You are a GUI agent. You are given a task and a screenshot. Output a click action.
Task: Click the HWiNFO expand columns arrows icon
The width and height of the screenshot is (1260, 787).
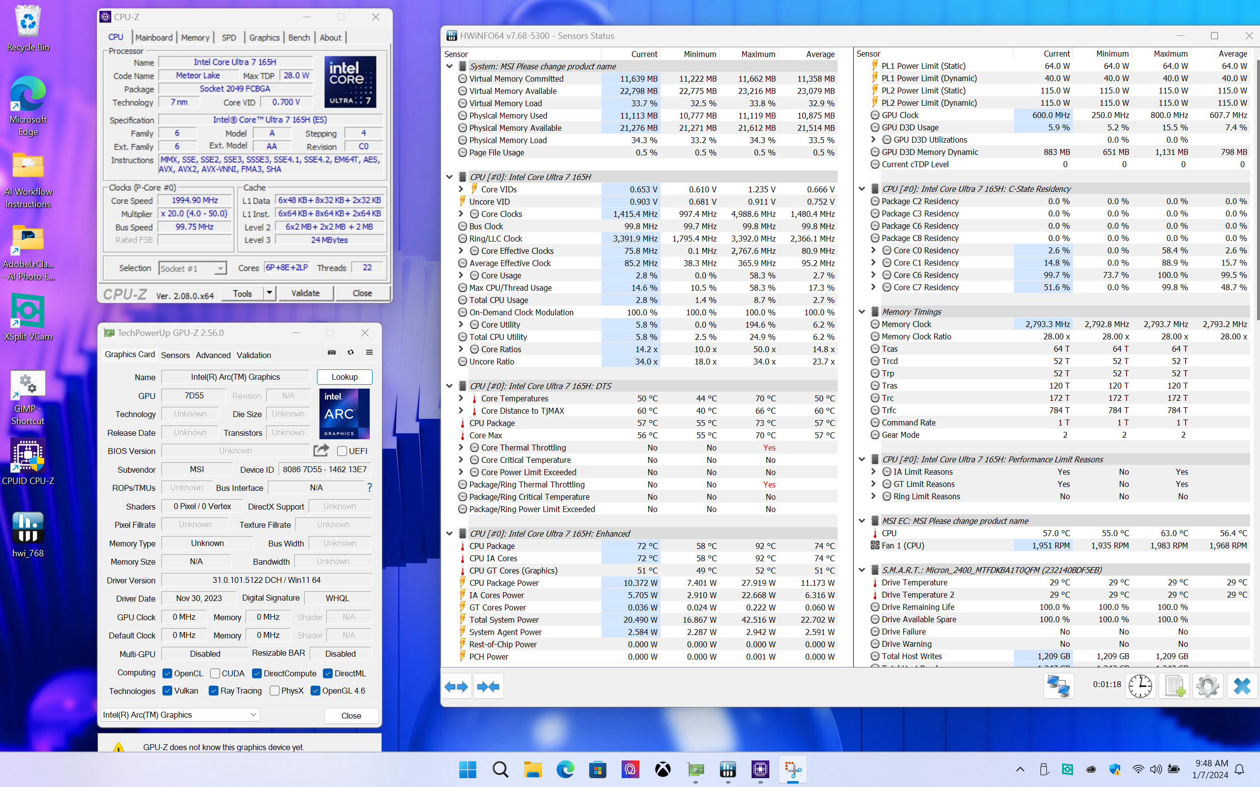click(456, 687)
